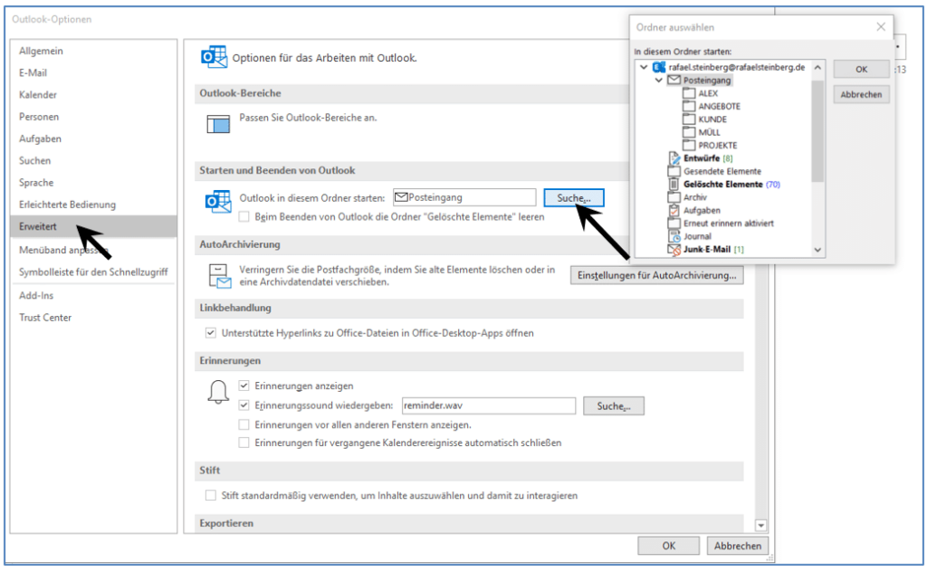Select the Erweitert category
Viewport: 927px width, 572px height.
point(93,226)
